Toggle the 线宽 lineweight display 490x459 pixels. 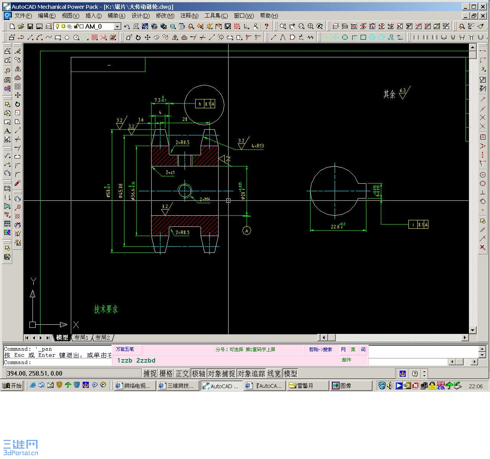tap(274, 373)
